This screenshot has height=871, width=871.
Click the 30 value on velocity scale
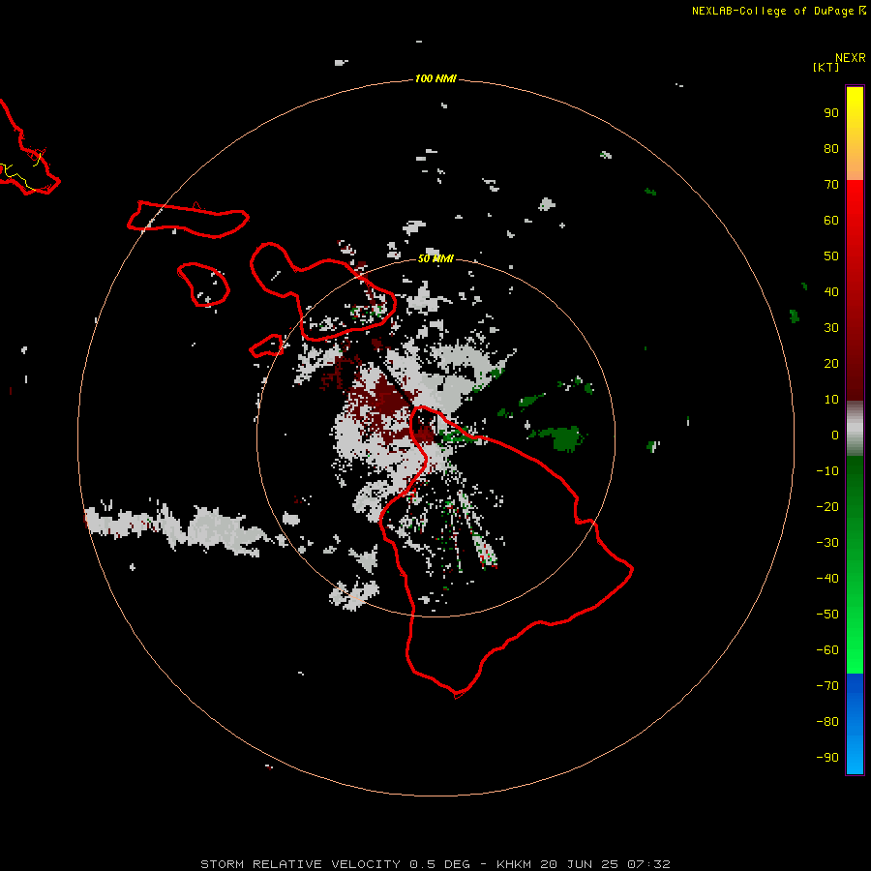831,328
